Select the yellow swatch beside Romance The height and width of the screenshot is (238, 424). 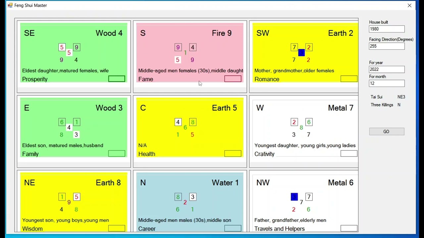click(349, 79)
